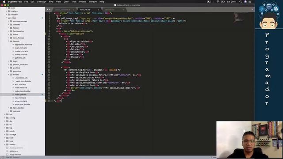
Task: Open pdf.html.erb layout file
Action: 20,58
